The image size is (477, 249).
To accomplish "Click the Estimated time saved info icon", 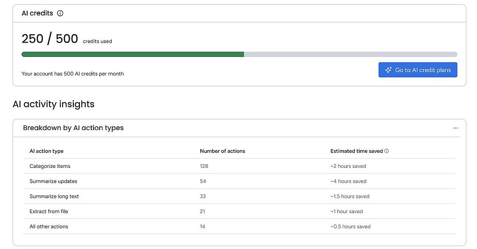I will point(386,151).
